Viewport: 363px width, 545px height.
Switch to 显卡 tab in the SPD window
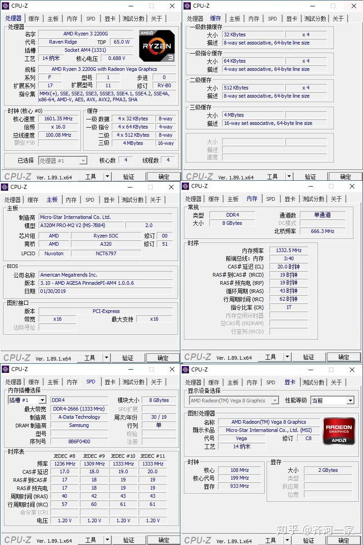[x=110, y=382]
